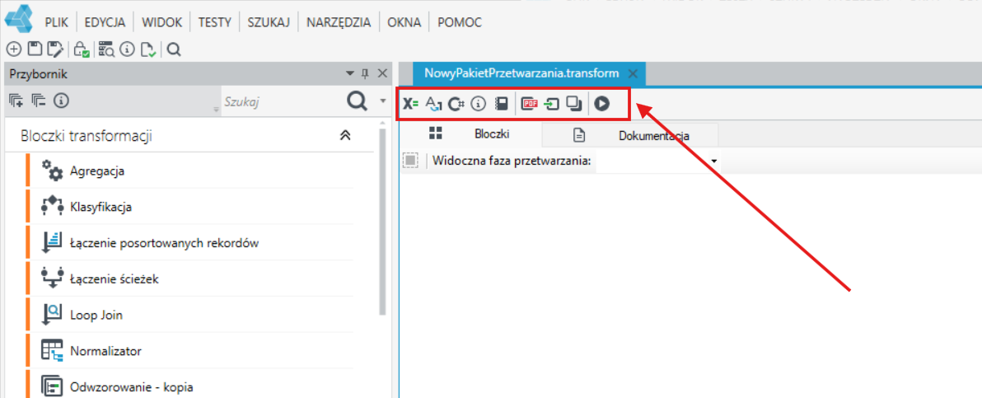This screenshot has width=982, height=398.
Task: Switch to the Bloczki tab
Action: [470, 134]
